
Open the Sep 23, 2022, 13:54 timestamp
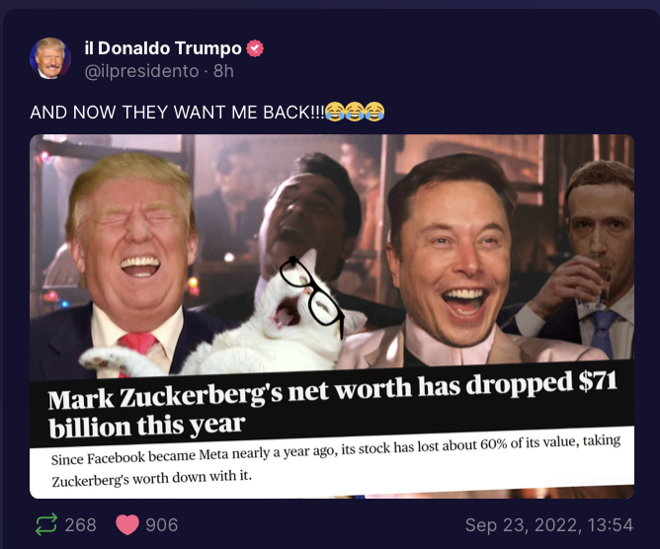[x=549, y=525]
